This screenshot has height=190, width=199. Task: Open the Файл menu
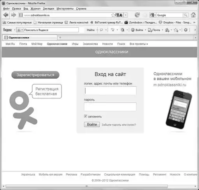(6, 9)
